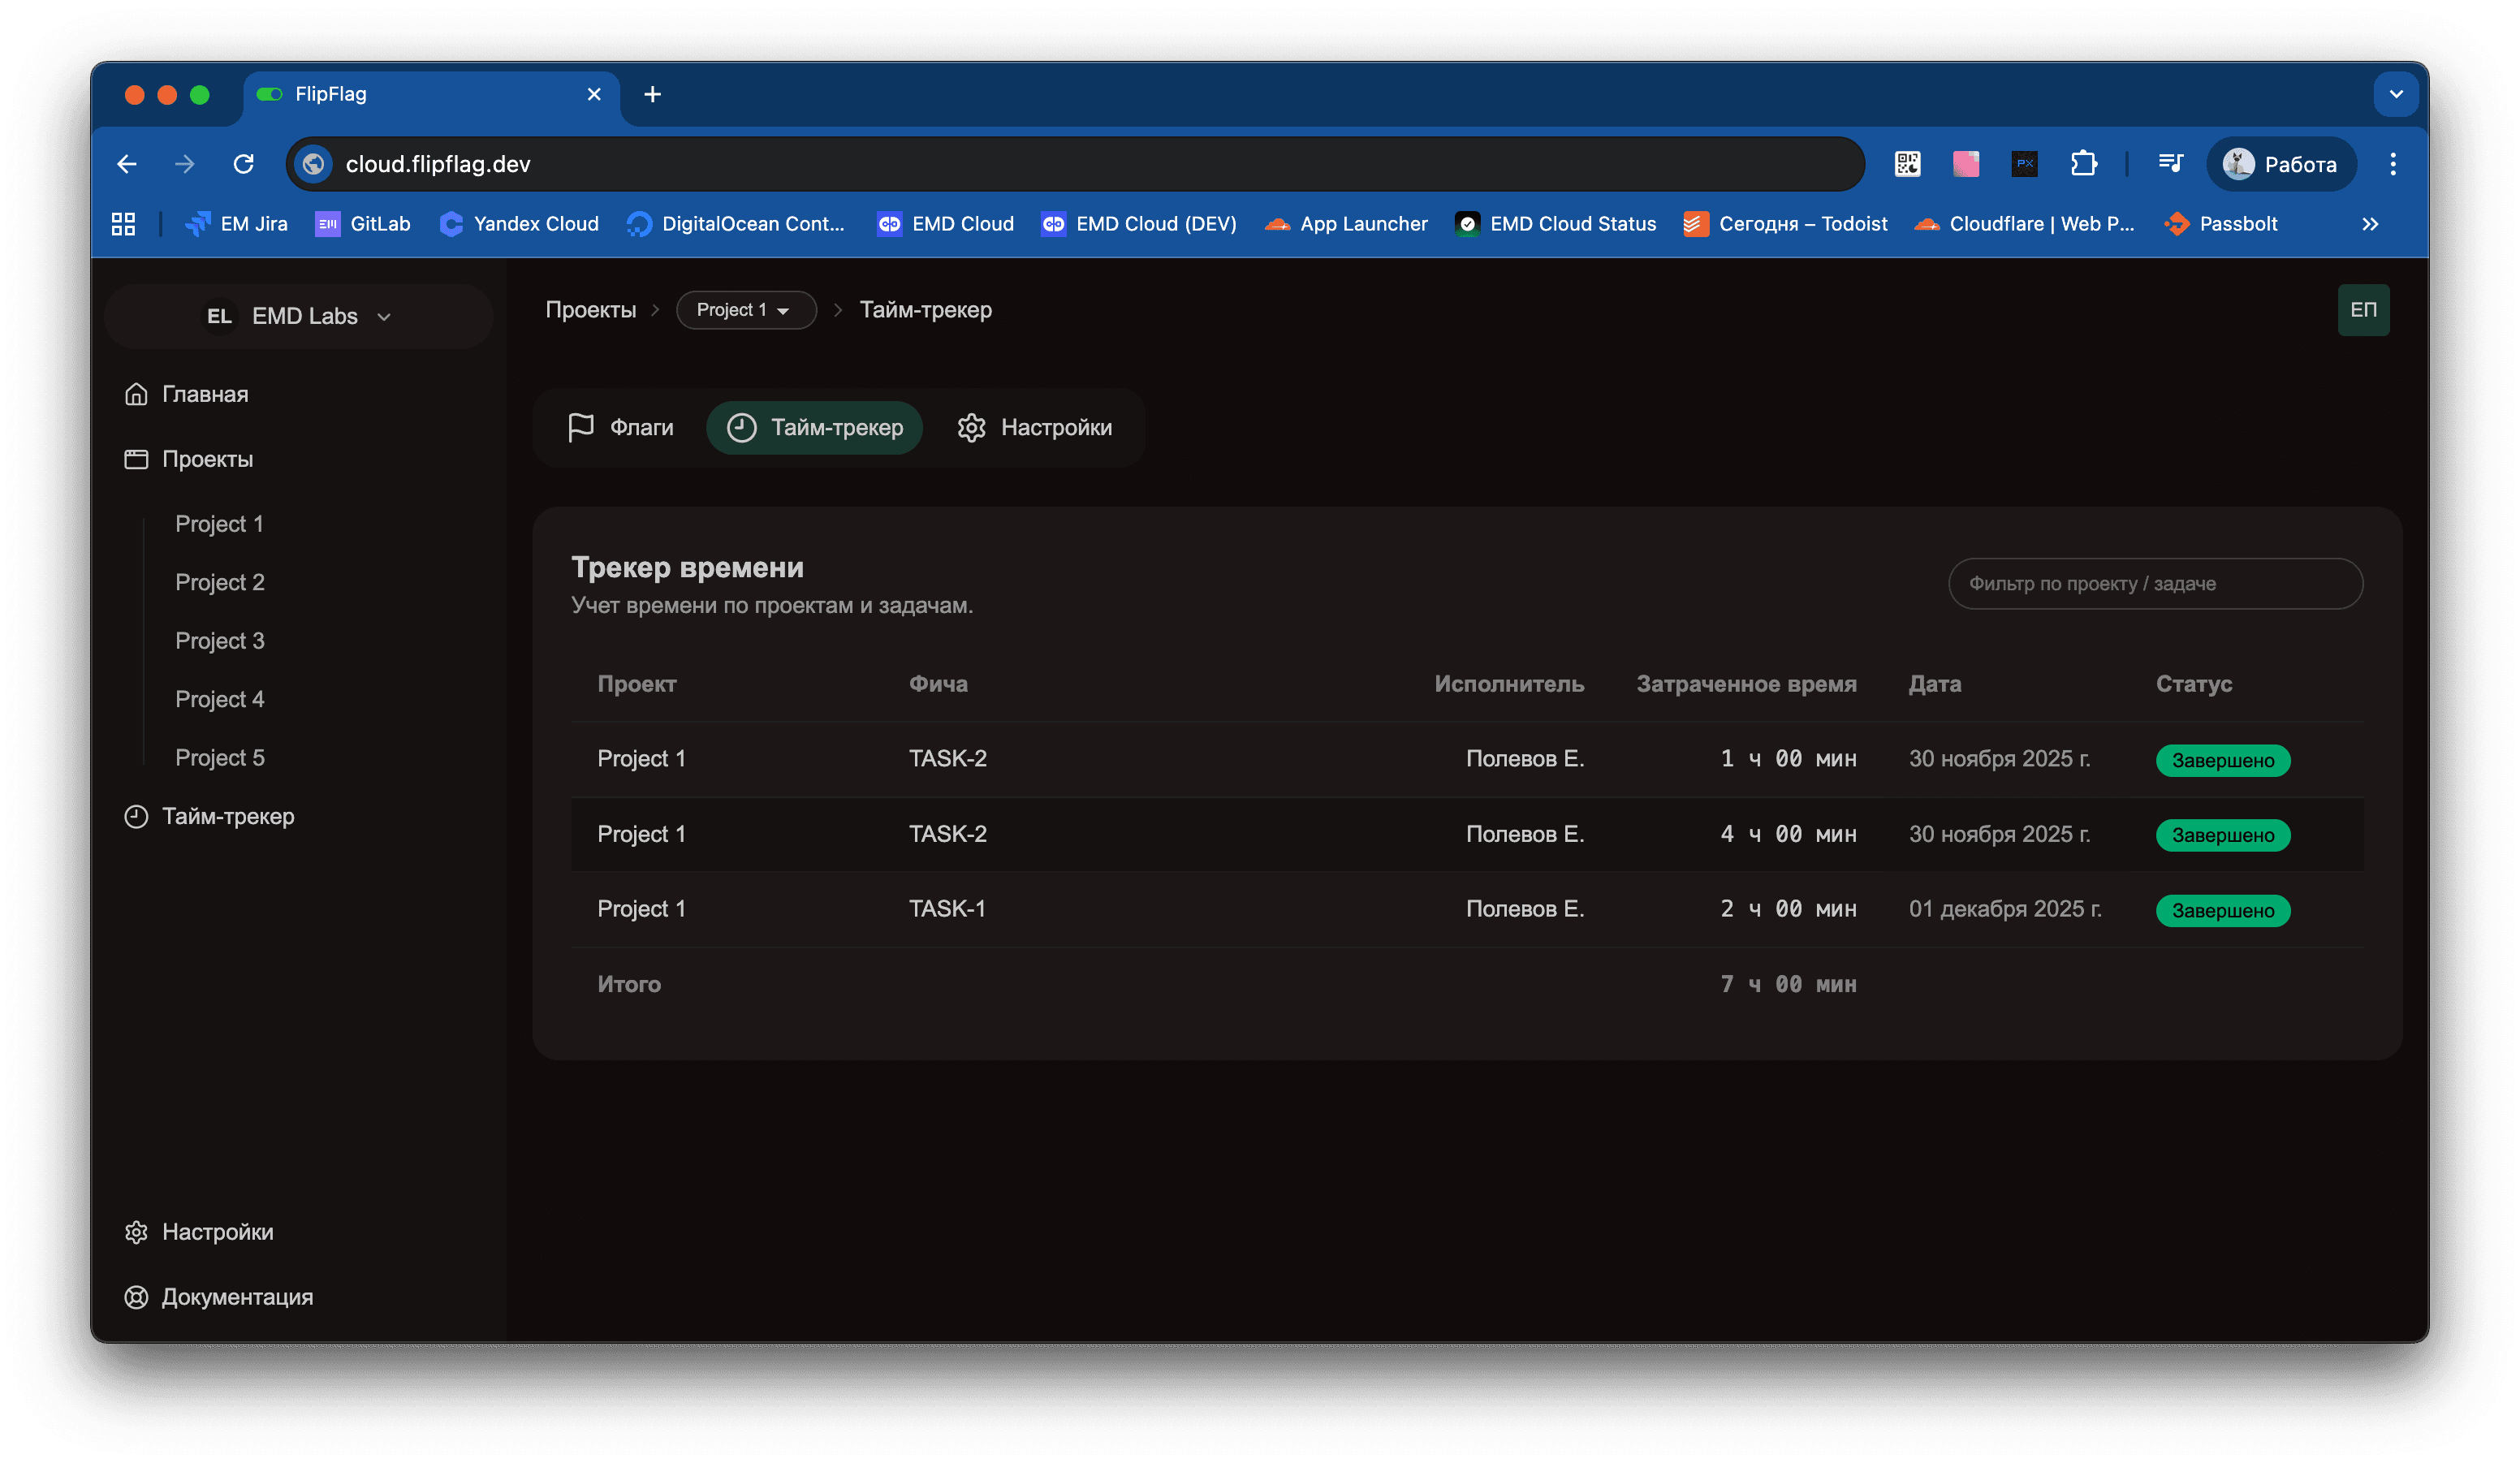Click the site info globe icon
The width and height of the screenshot is (2520, 1463).
314,164
